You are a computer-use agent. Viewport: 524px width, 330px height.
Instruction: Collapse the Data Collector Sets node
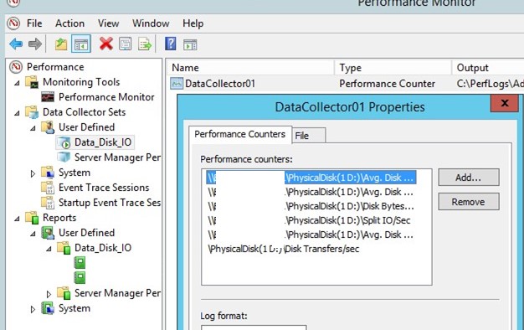17,113
